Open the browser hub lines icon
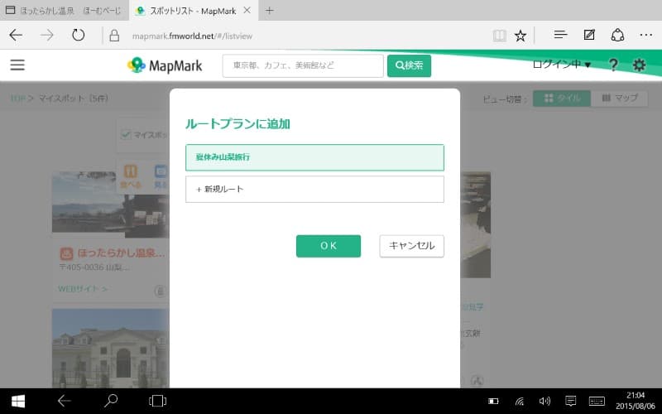662x414 pixels. [560, 35]
